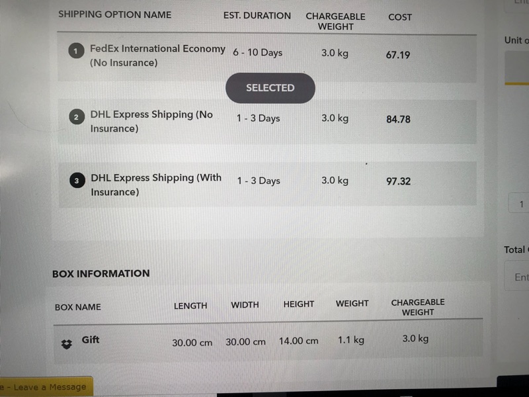Select shipping option number 1 circle
This screenshot has height=397, width=529.
pyautogui.click(x=76, y=50)
